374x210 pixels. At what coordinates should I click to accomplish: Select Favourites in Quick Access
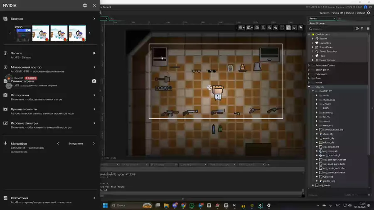pyautogui.click(x=325, y=43)
